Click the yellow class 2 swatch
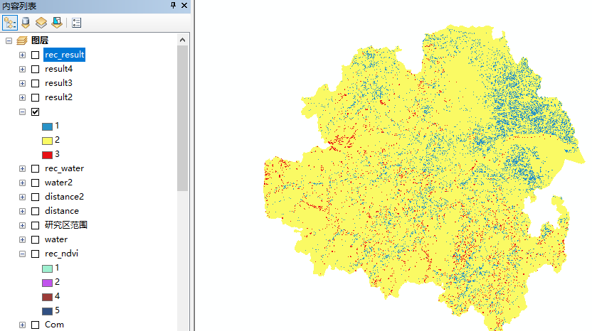This screenshot has height=331, width=592. coord(47,141)
